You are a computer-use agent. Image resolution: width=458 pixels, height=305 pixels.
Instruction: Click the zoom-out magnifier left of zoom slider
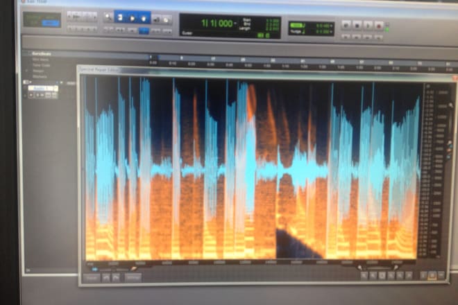coord(360,268)
